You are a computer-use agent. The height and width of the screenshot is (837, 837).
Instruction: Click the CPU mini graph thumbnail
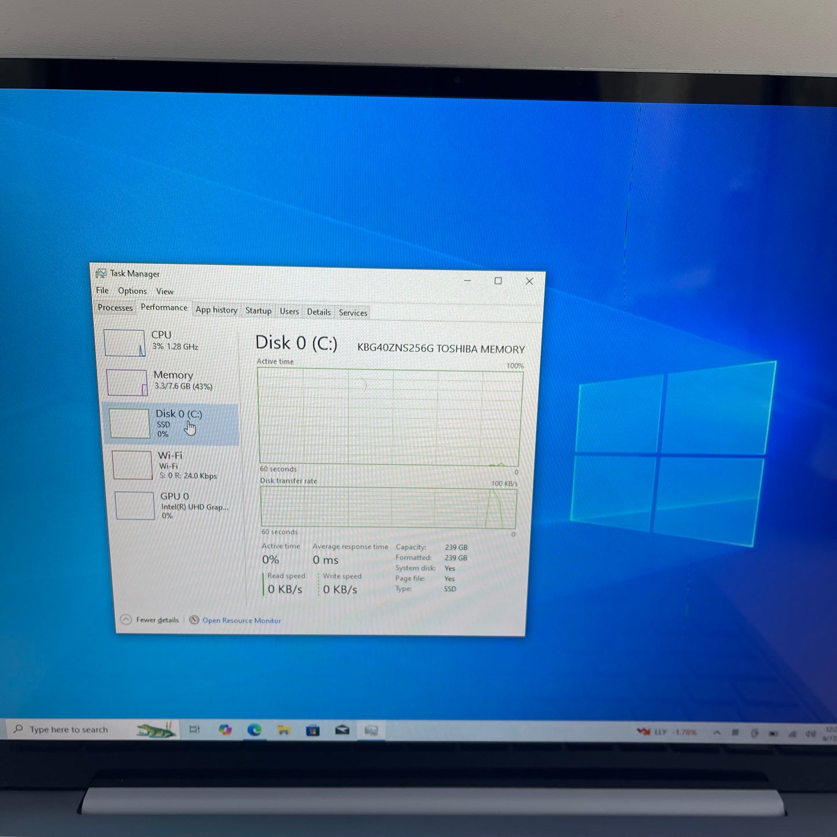(125, 343)
